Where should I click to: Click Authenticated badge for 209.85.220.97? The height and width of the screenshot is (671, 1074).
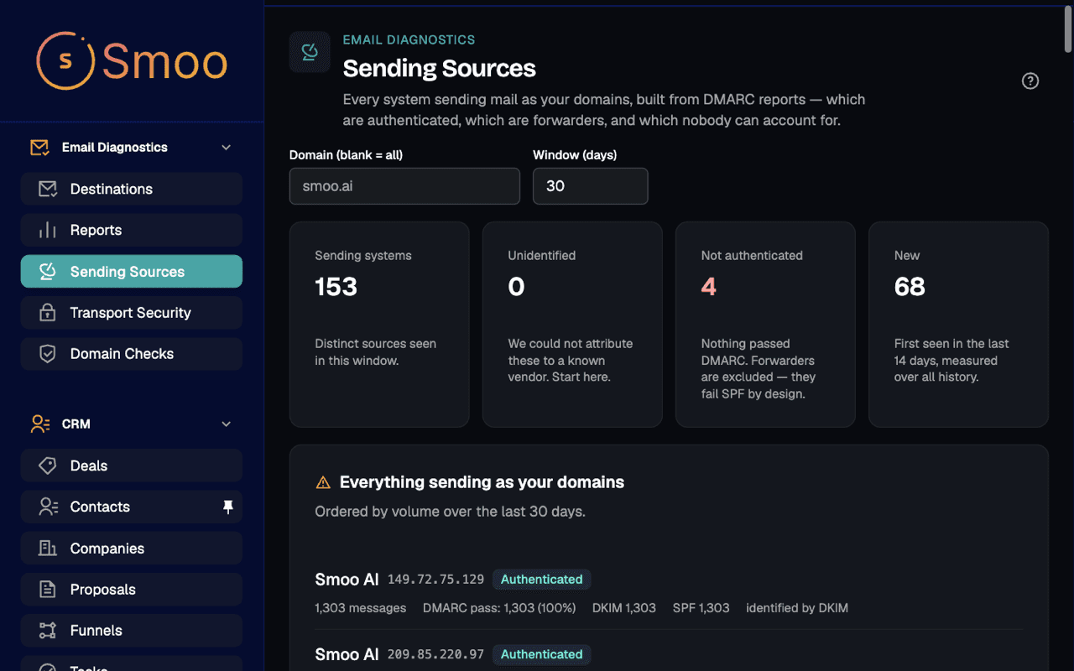click(x=542, y=654)
